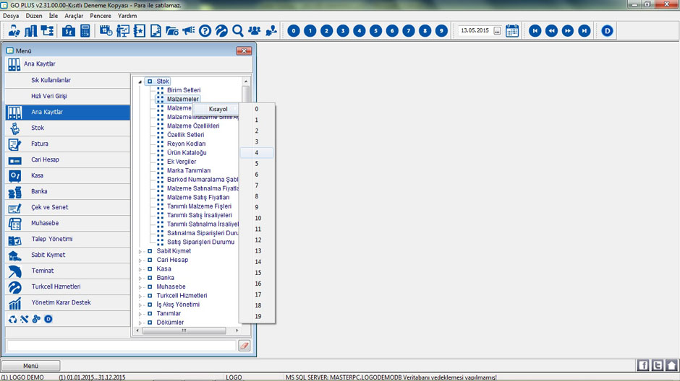Select Sık Kullanılanlar in sidebar
Screen dimensions: 680x381
pos(68,80)
